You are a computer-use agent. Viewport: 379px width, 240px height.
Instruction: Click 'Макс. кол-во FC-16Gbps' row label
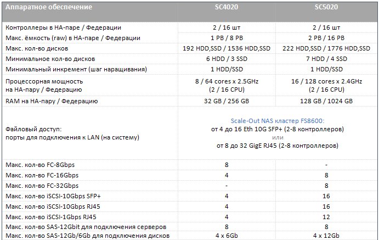tap(42, 175)
